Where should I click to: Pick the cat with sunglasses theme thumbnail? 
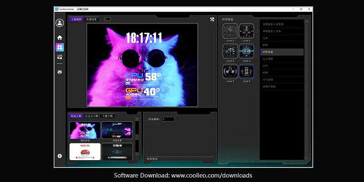click(x=85, y=129)
